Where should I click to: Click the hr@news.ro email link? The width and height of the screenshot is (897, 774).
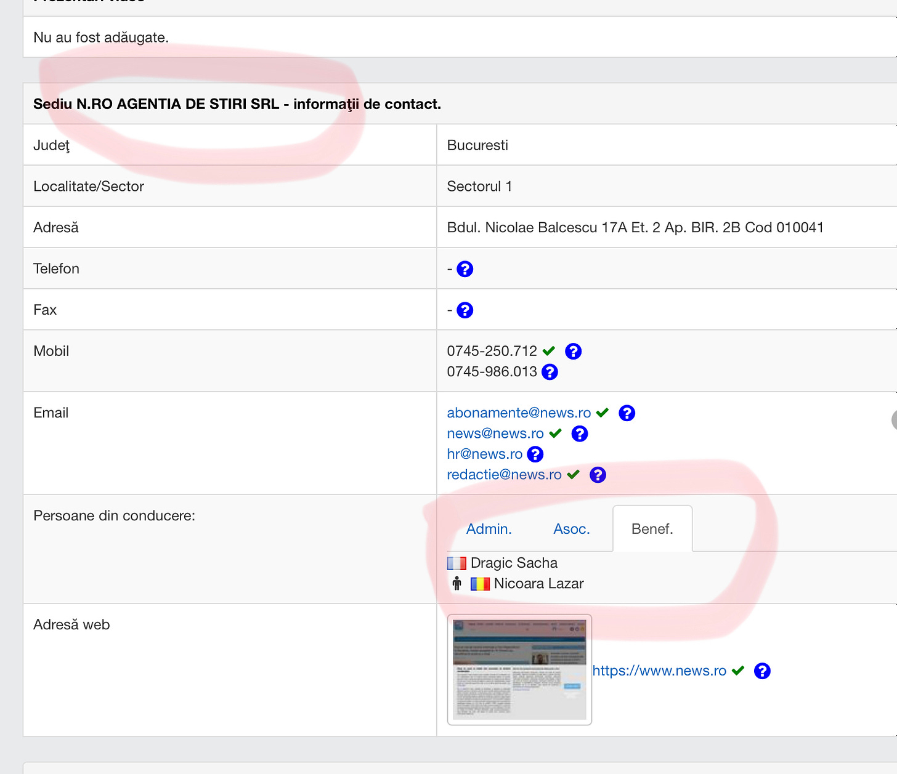(484, 454)
